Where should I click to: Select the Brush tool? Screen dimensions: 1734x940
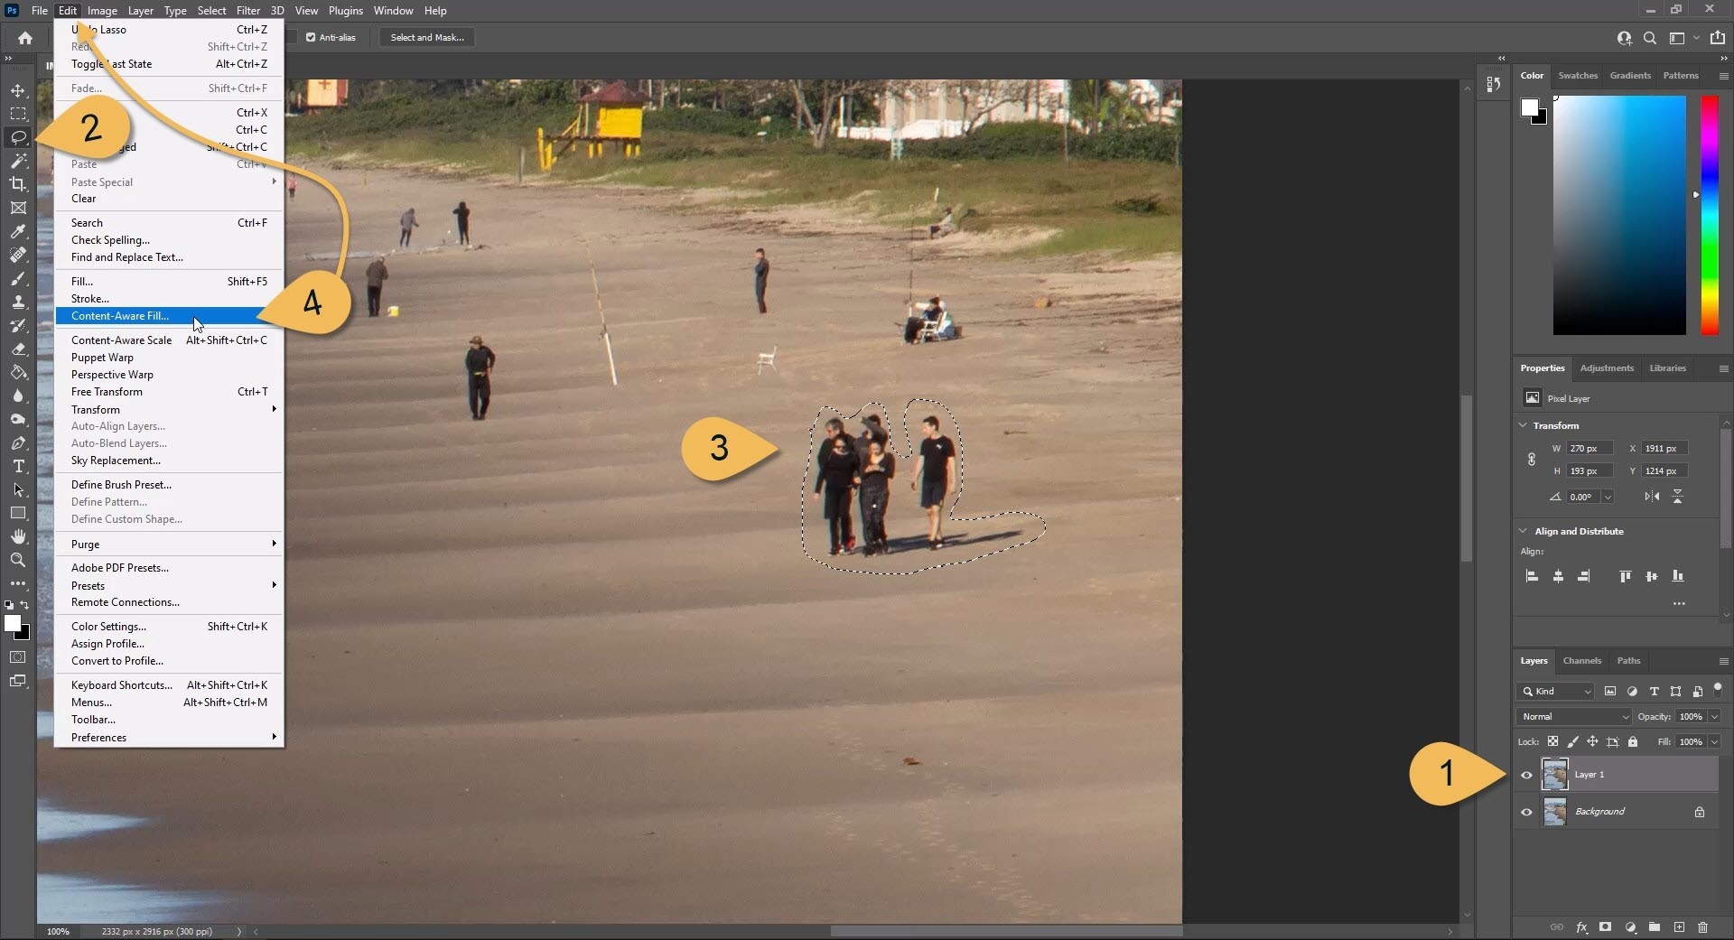[18, 278]
